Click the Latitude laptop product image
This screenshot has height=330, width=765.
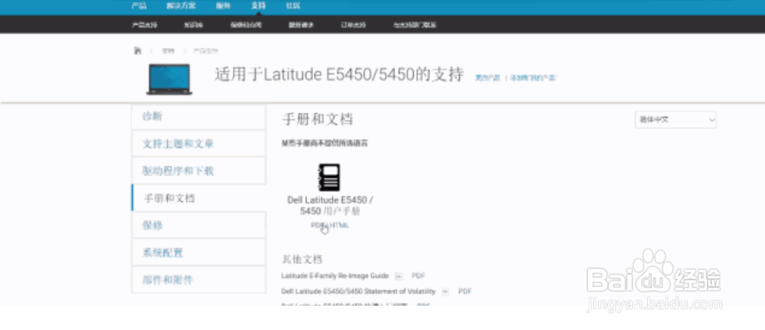pos(169,79)
